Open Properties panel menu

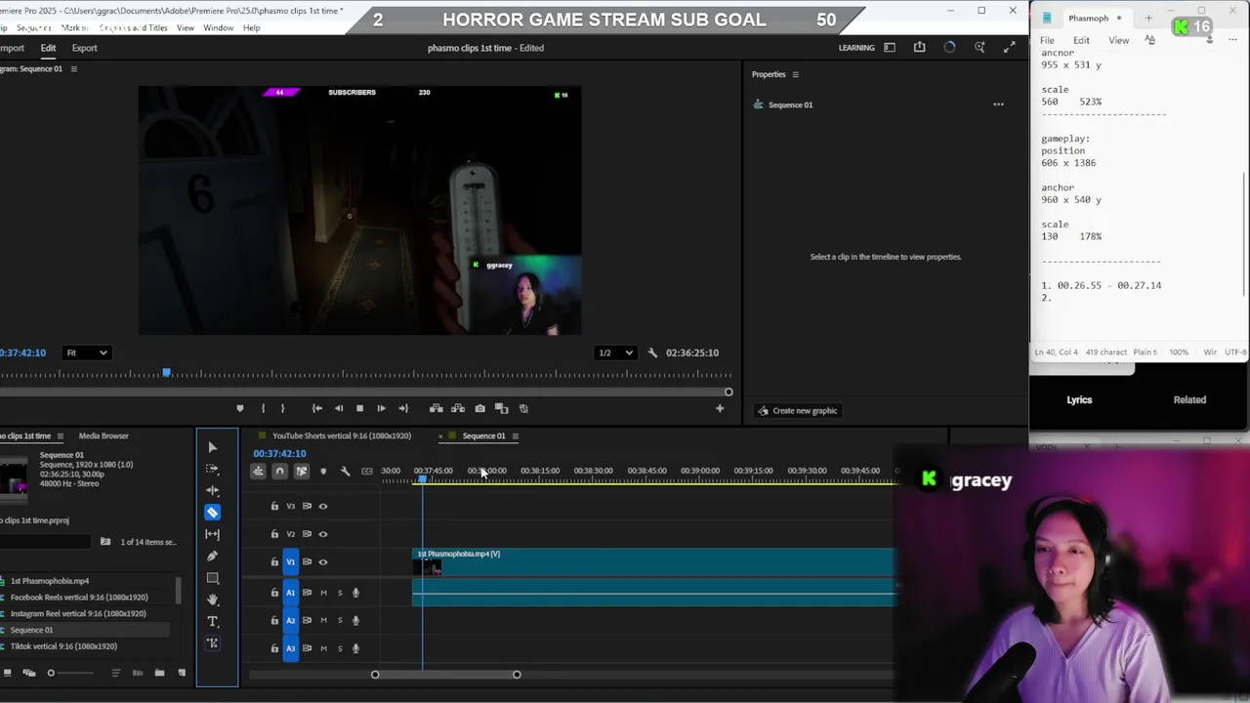coord(795,74)
